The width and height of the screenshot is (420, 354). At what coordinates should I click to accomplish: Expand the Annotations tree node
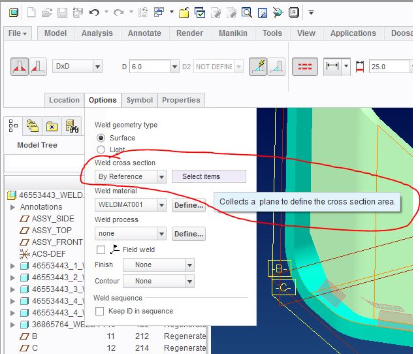(x=12, y=207)
